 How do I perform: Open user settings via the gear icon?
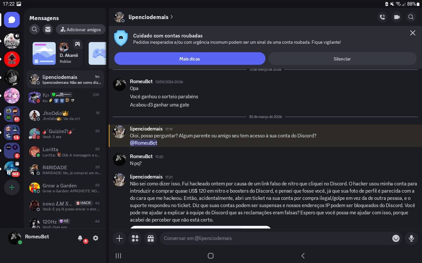pos(96,238)
